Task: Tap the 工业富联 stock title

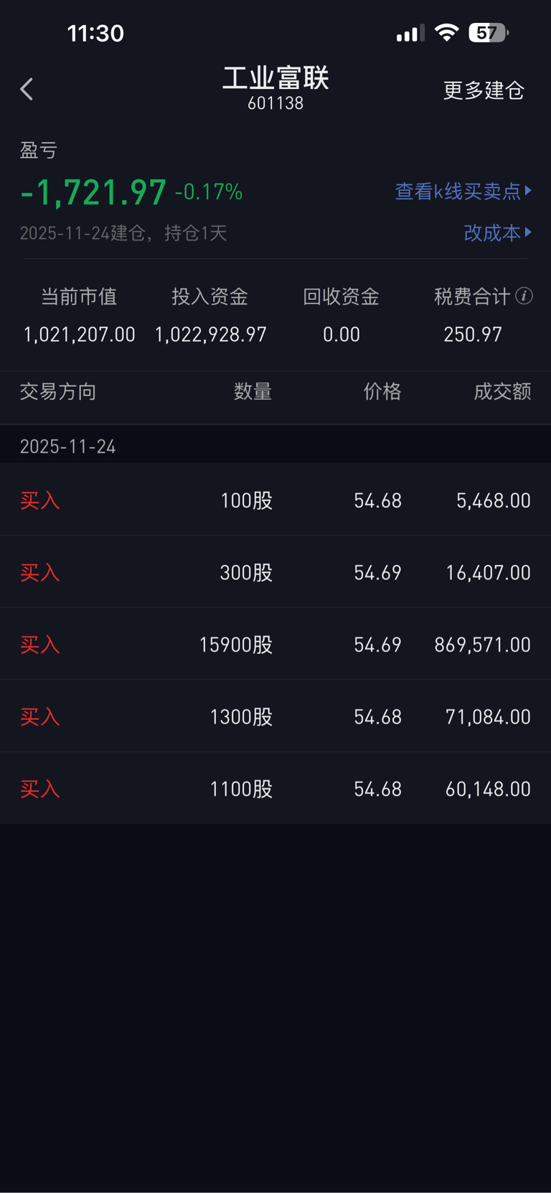Action: (x=275, y=79)
